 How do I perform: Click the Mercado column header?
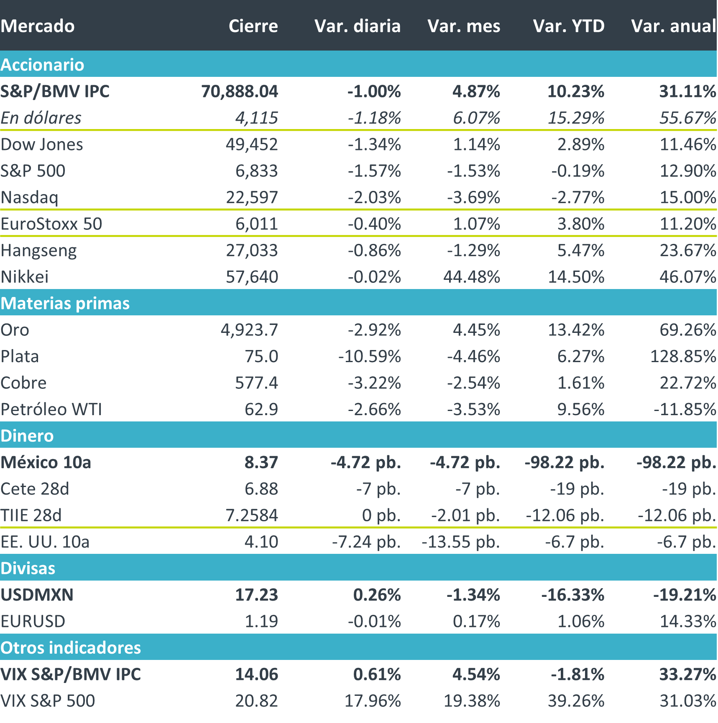tap(38, 26)
